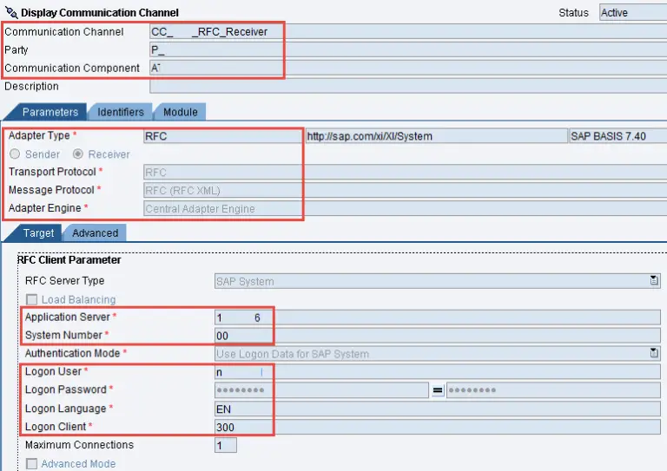The width and height of the screenshot is (667, 471).
Task: Open the Authentication Mode dropdown
Action: point(653,353)
